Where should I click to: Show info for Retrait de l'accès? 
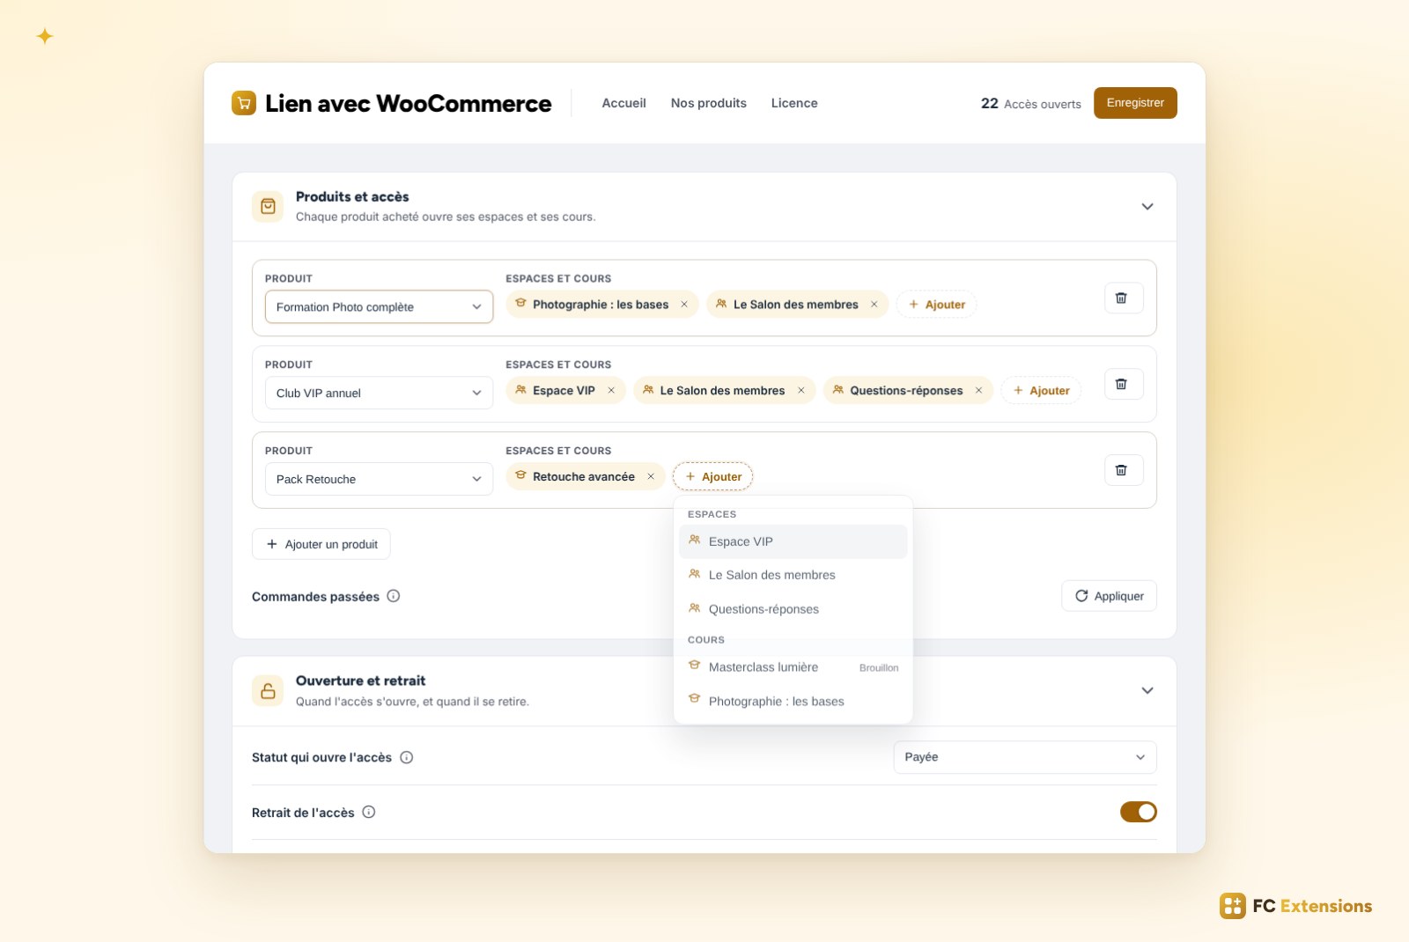pos(369,813)
